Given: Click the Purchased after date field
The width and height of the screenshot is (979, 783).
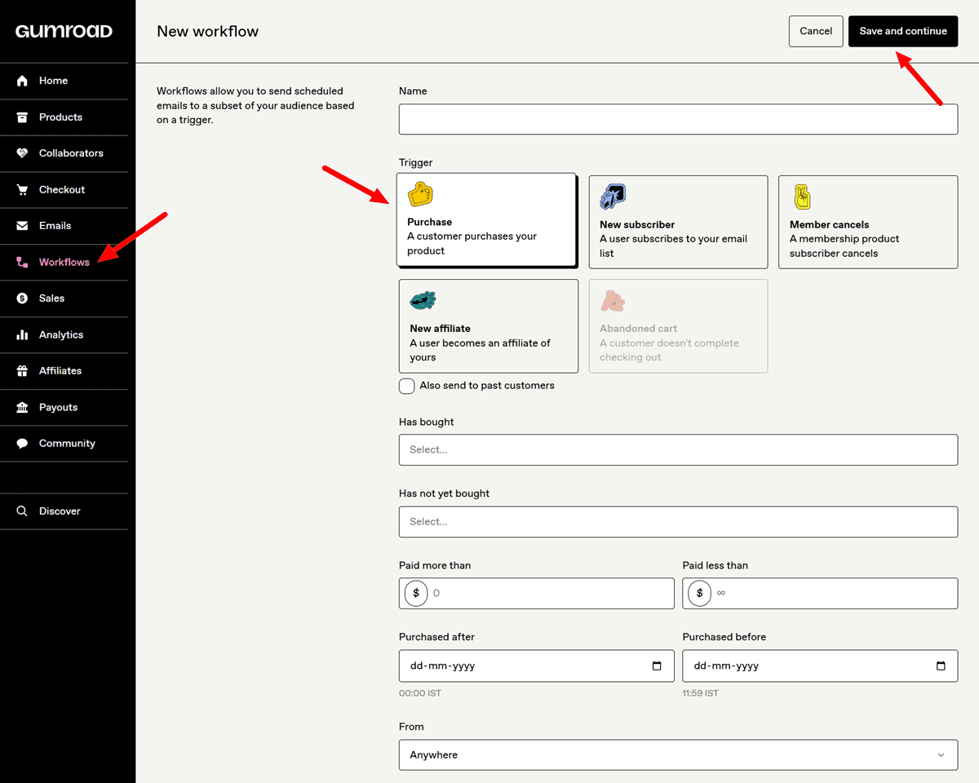Looking at the screenshot, I should pos(537,666).
